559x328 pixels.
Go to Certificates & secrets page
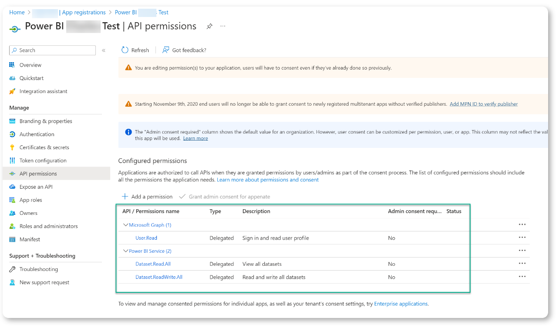44,147
